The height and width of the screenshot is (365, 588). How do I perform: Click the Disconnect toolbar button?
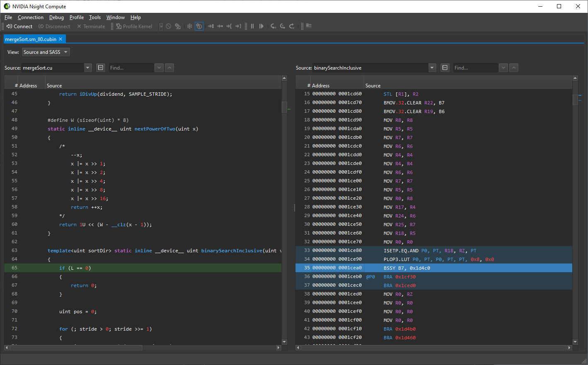pyautogui.click(x=54, y=26)
